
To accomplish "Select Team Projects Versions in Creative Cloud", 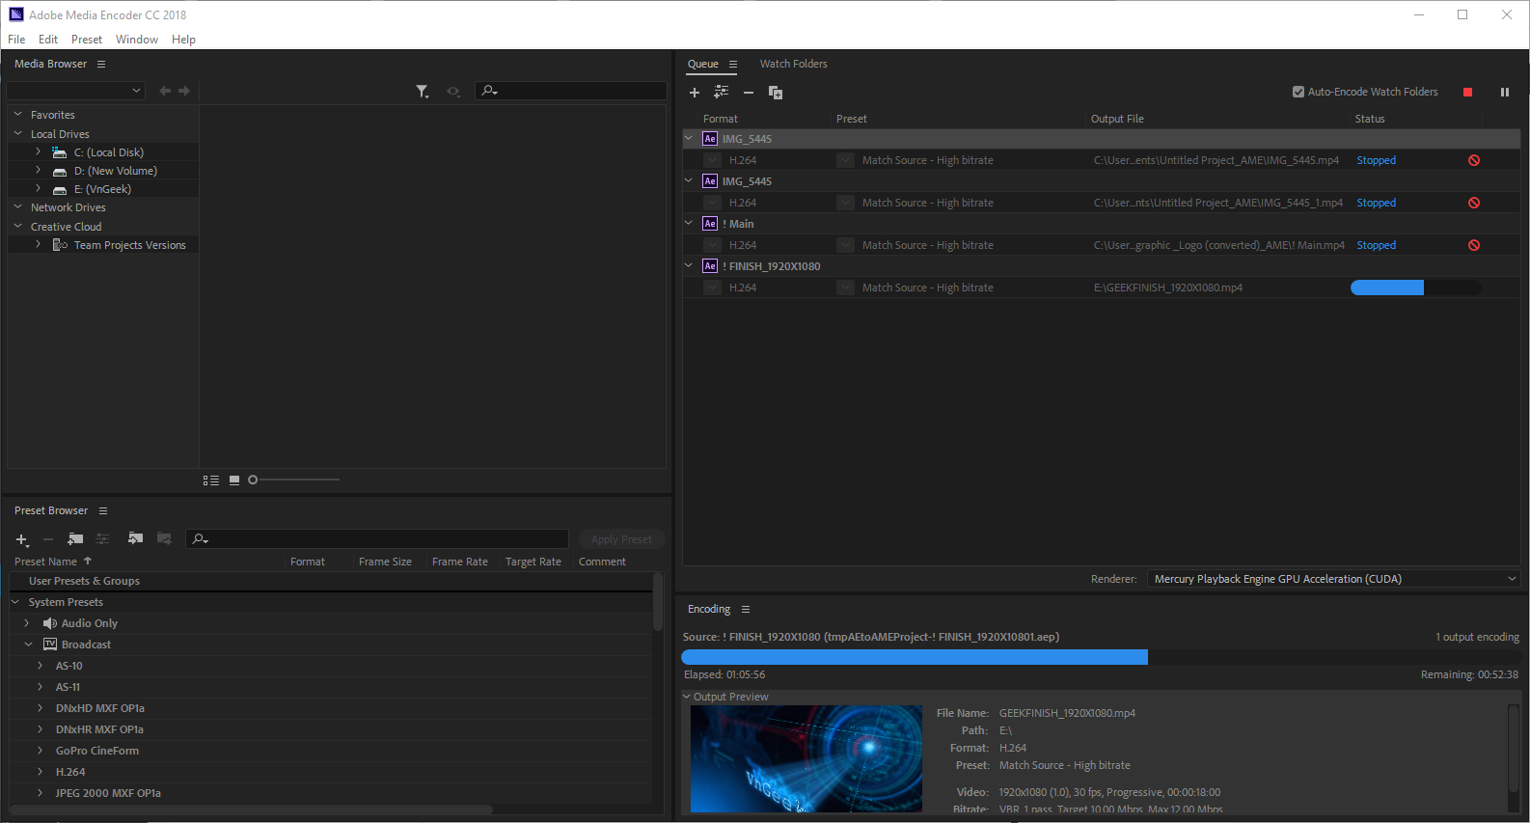I will click(129, 245).
